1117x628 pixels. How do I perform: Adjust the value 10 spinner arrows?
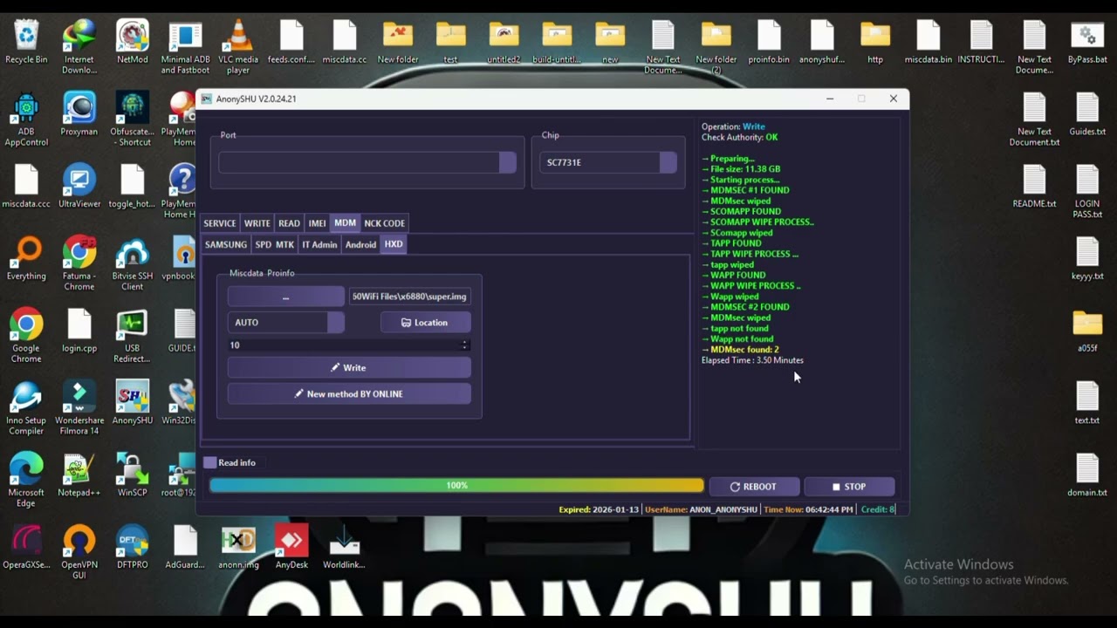(x=464, y=345)
